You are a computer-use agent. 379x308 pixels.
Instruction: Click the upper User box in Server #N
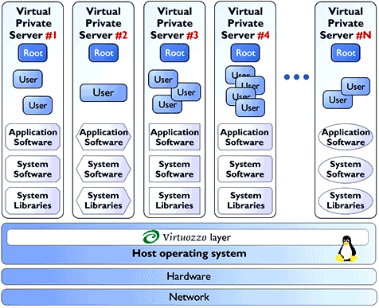[356, 87]
